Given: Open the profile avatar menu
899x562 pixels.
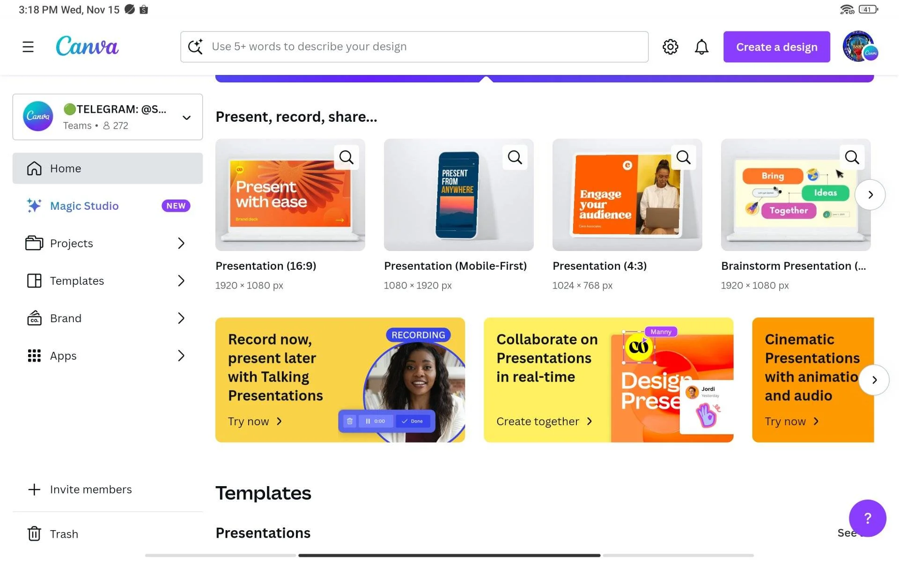Looking at the screenshot, I should 859,46.
